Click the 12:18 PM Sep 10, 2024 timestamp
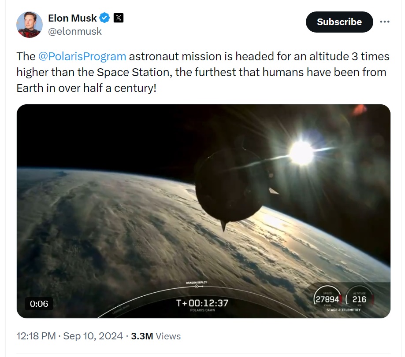Screen dimensions: 405x357 [x=70, y=336]
